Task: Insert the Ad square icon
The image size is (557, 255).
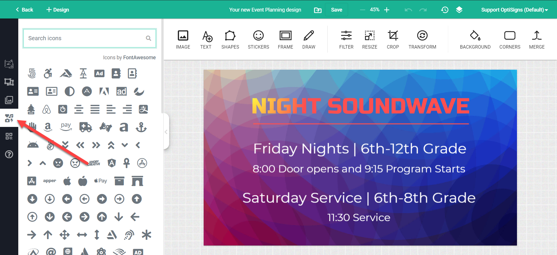Action: click(x=99, y=73)
